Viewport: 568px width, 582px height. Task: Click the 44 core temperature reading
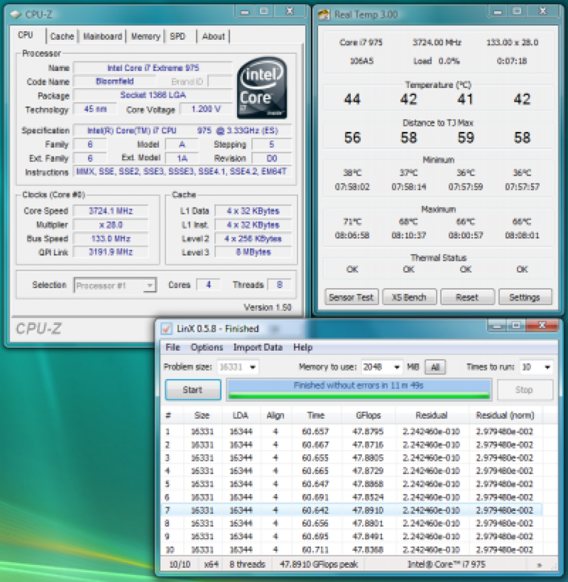(353, 99)
